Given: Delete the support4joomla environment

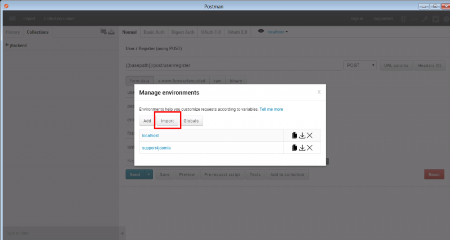Looking at the screenshot, I should (310, 148).
